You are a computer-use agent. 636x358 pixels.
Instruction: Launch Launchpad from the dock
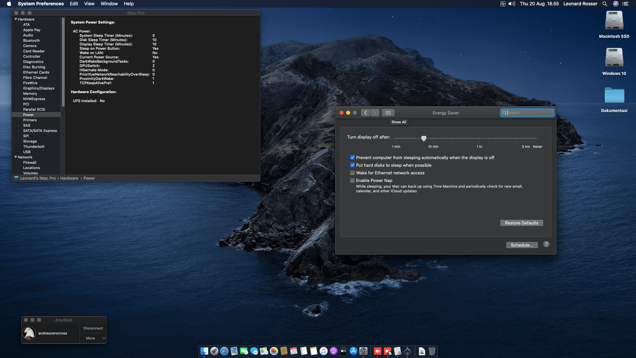pyautogui.click(x=214, y=351)
